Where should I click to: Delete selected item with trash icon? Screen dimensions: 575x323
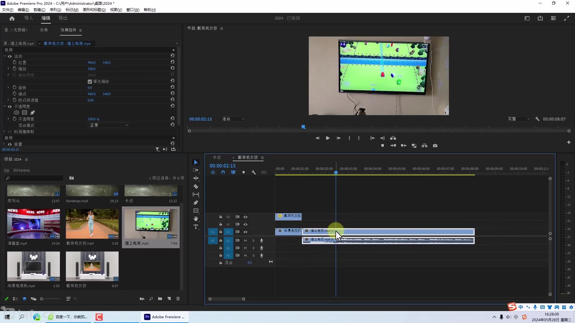tap(178, 298)
